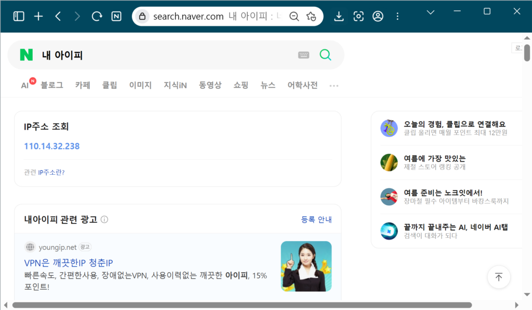Switch to the 동영상 tab
The width and height of the screenshot is (532, 310).
click(210, 85)
